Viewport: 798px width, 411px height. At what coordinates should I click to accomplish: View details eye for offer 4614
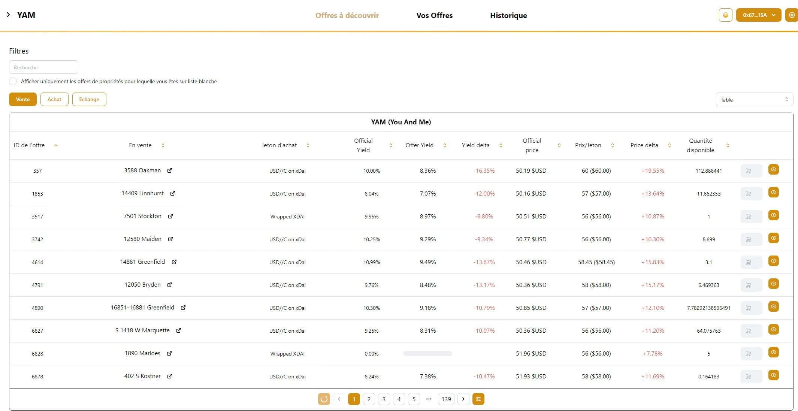point(774,261)
